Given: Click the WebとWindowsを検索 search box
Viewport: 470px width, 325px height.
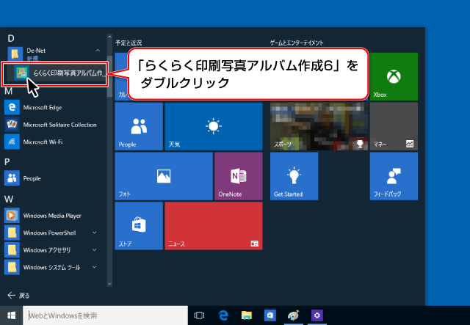Looking at the screenshot, I should click(x=105, y=315).
